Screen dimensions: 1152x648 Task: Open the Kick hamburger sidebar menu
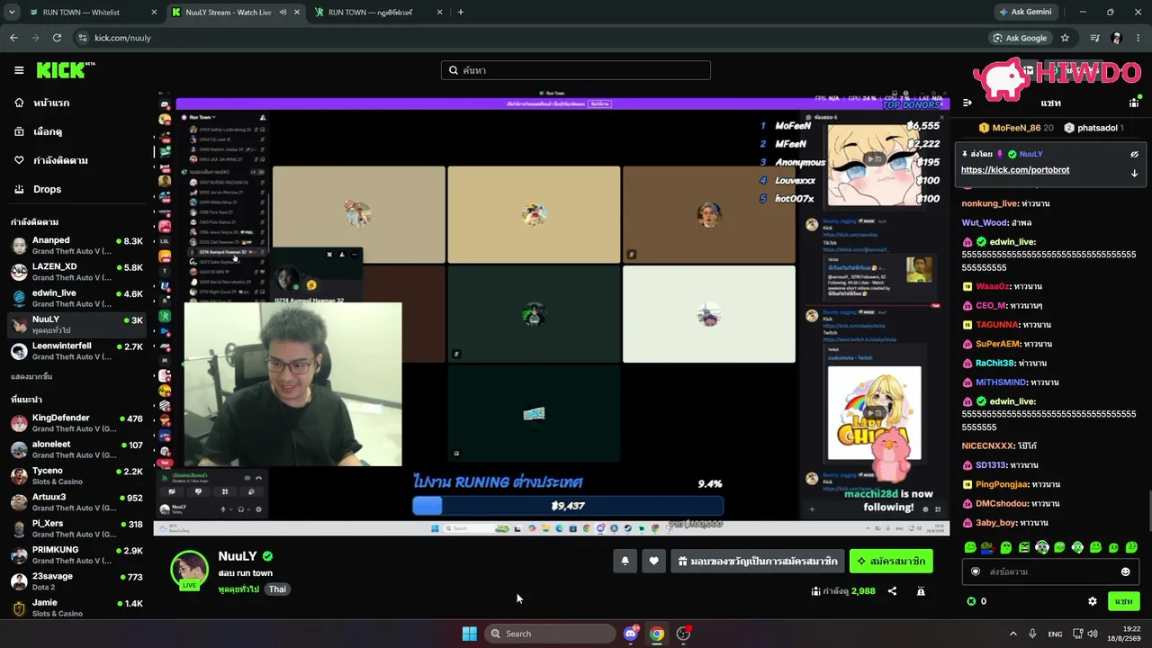[19, 70]
